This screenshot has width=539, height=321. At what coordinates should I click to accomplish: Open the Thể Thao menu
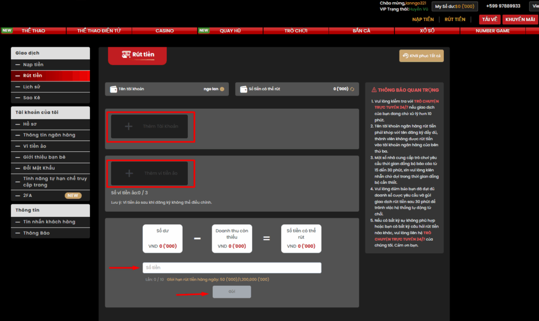[x=33, y=31]
